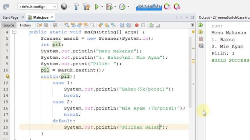Close the Main.java tab

(x=52, y=17)
